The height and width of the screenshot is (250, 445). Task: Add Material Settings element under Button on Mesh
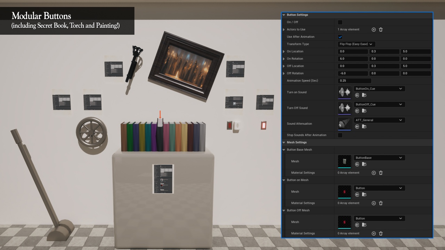(x=374, y=203)
